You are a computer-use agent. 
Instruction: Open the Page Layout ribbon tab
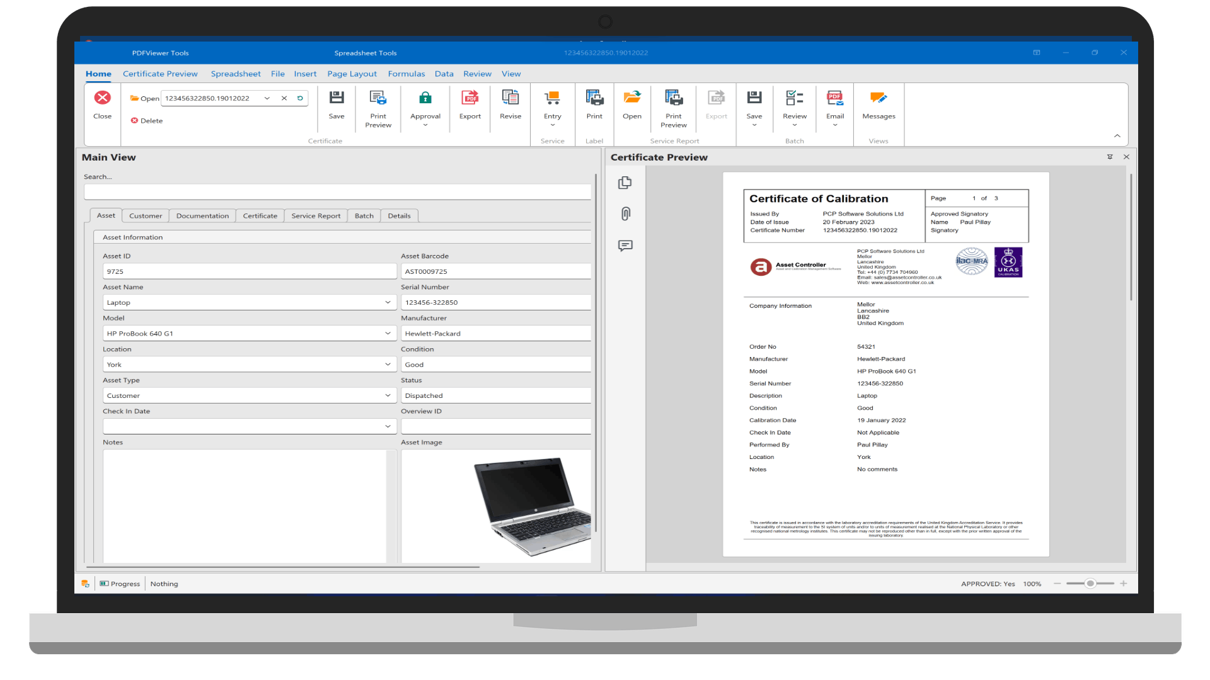pos(352,74)
